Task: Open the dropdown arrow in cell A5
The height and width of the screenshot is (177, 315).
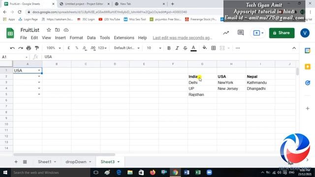Action: click(x=39, y=94)
